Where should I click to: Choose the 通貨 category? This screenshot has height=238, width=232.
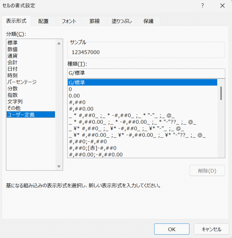[31, 56]
